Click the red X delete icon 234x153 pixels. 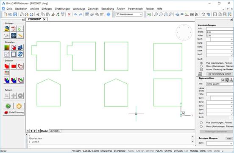(69, 14)
